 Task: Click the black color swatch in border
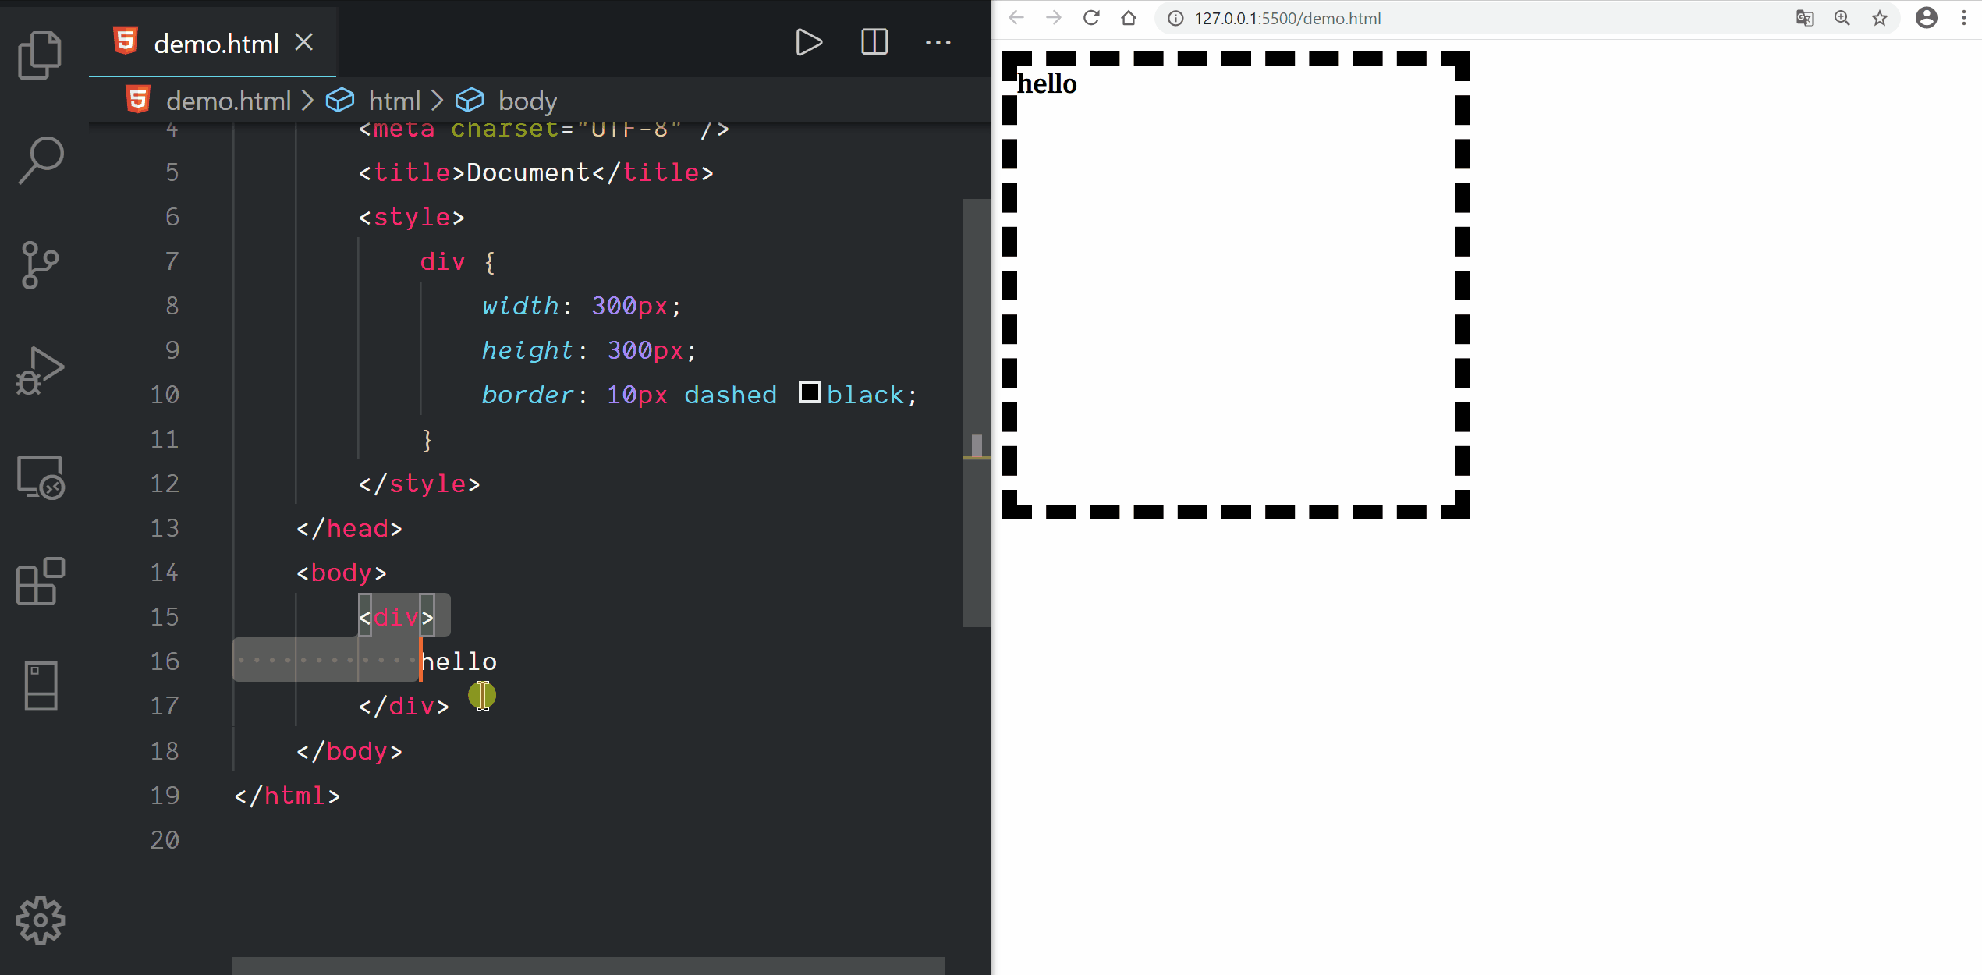[809, 392]
